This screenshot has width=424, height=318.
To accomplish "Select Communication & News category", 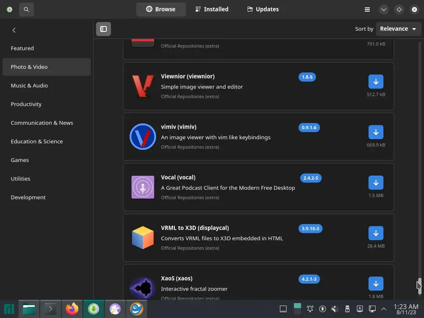I will coord(46,123).
